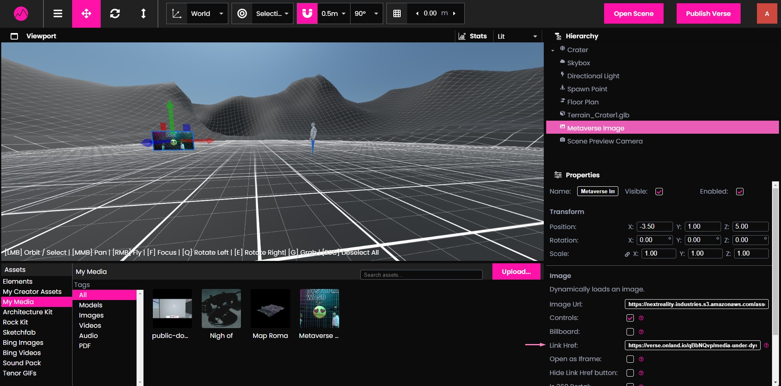Viewport: 781px width, 386px height.
Task: Open the World transform space dropdown
Action: tap(207, 13)
